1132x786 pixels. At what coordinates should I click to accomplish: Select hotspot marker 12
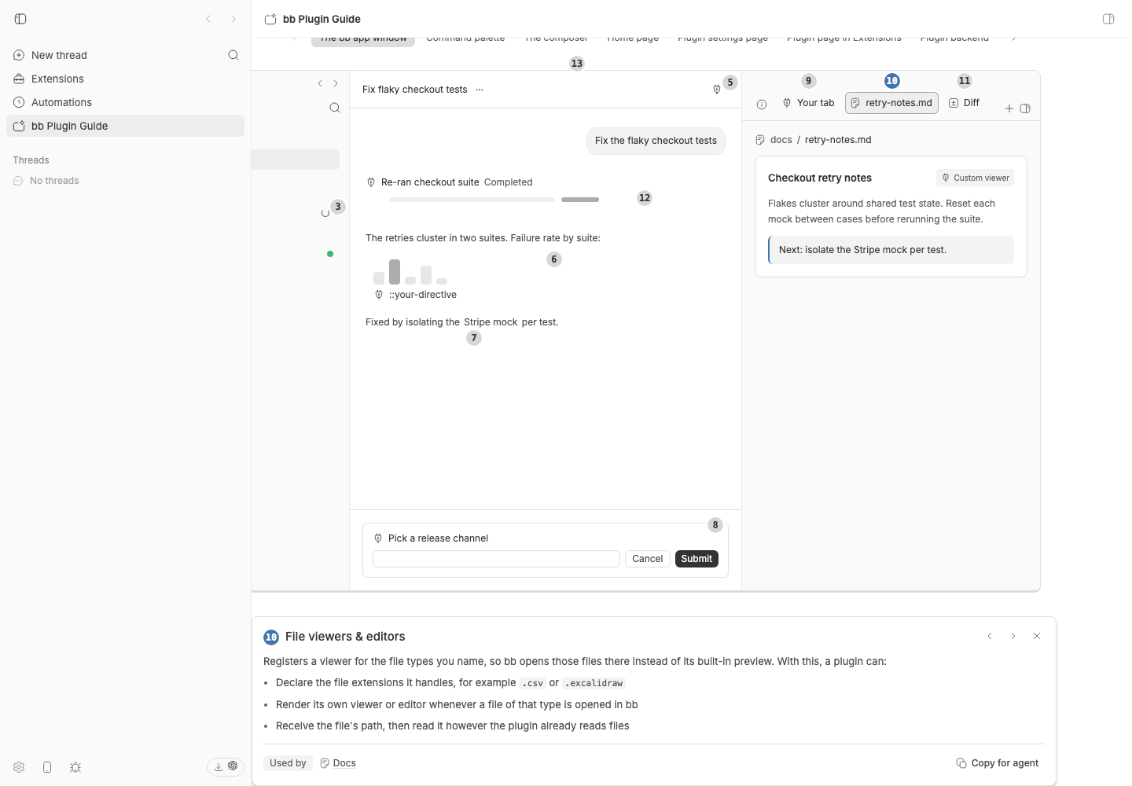click(645, 198)
